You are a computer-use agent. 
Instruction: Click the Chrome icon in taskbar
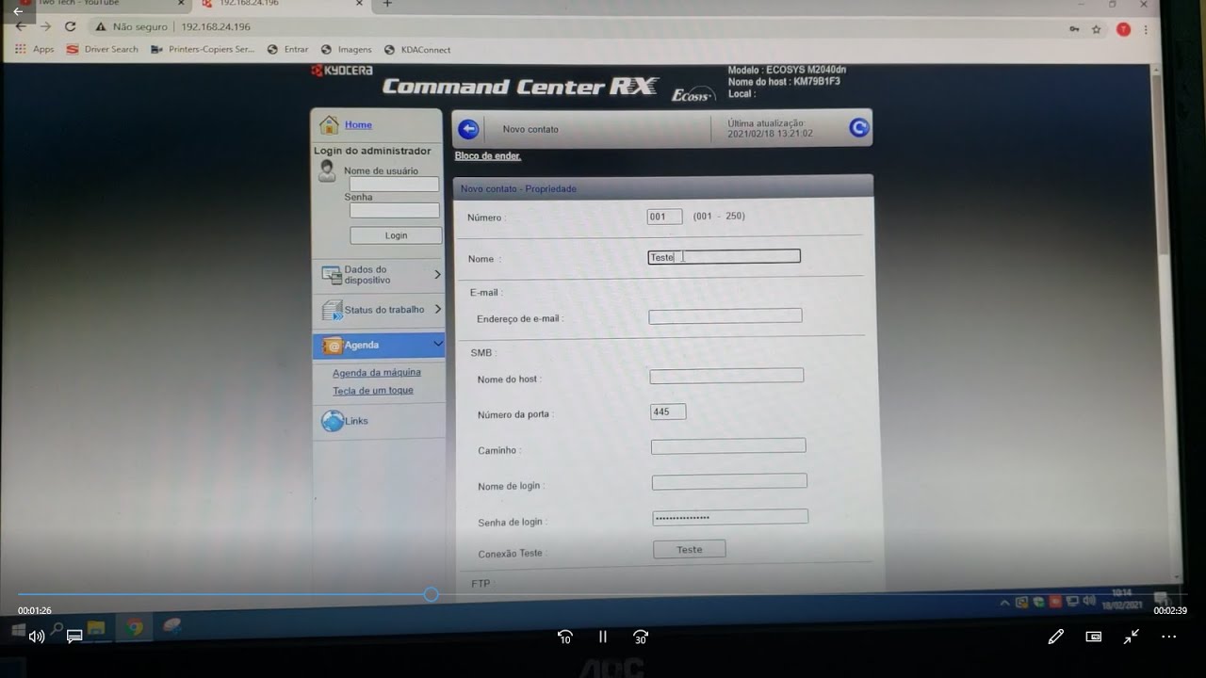tap(135, 627)
